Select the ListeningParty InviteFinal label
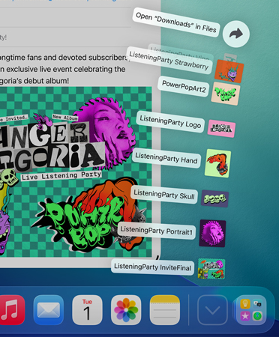 (152, 267)
